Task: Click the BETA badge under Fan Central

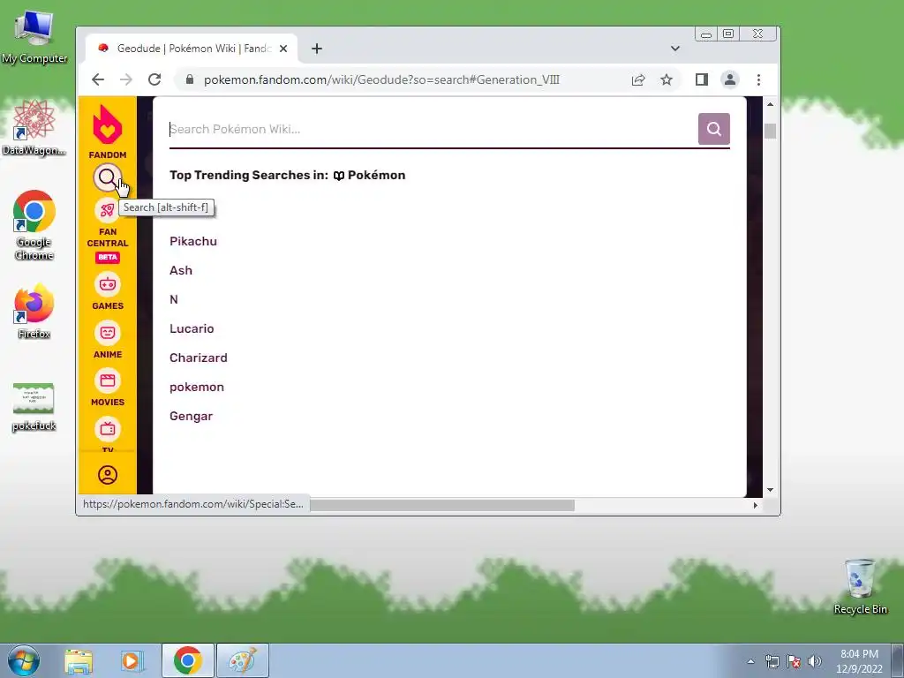Action: pyautogui.click(x=107, y=257)
